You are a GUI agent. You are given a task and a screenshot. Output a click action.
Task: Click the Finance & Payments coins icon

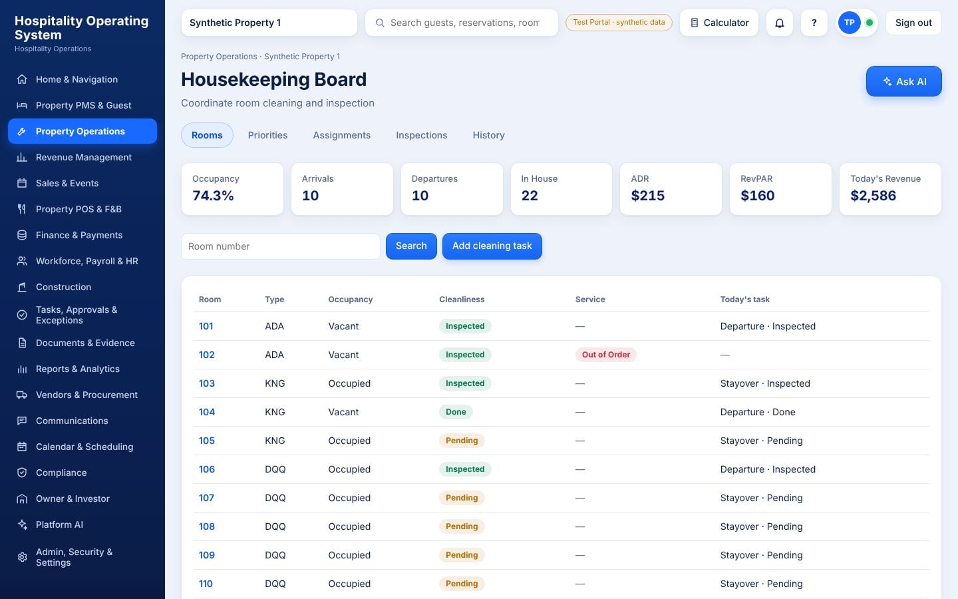[22, 235]
